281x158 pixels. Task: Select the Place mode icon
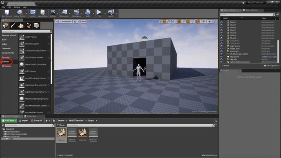click(x=5, y=25)
